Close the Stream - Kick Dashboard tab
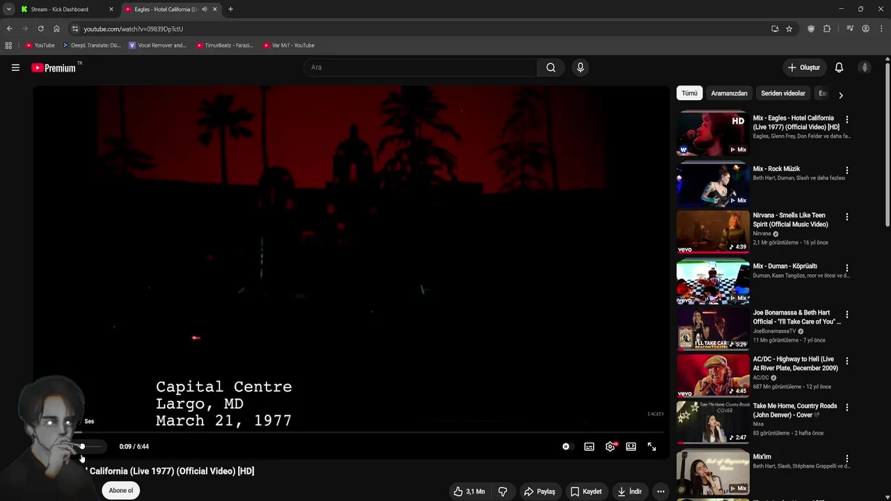This screenshot has height=501, width=891. (111, 9)
